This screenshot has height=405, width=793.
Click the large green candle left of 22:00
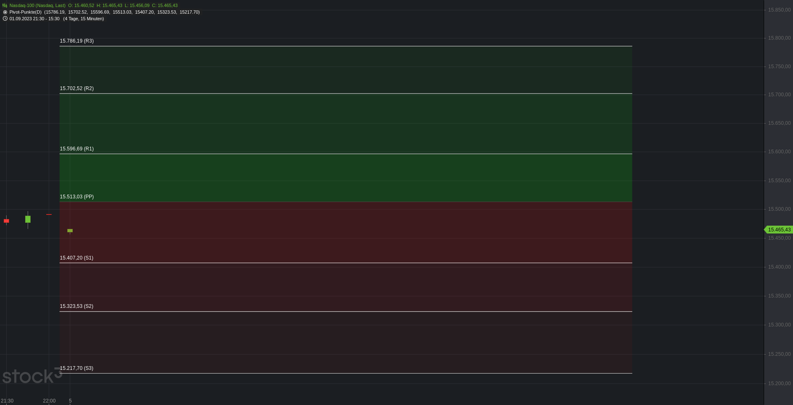(x=28, y=219)
